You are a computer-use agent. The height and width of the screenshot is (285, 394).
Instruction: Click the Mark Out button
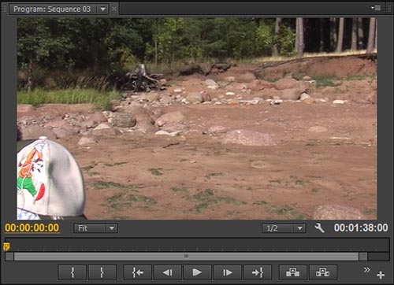pyautogui.click(x=102, y=272)
